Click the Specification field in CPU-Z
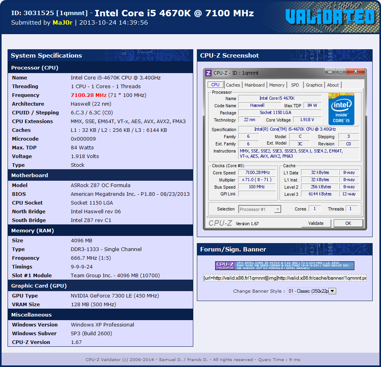 (x=298, y=129)
